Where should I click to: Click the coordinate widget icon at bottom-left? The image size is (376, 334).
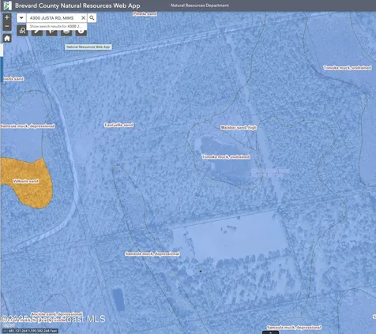5,331
